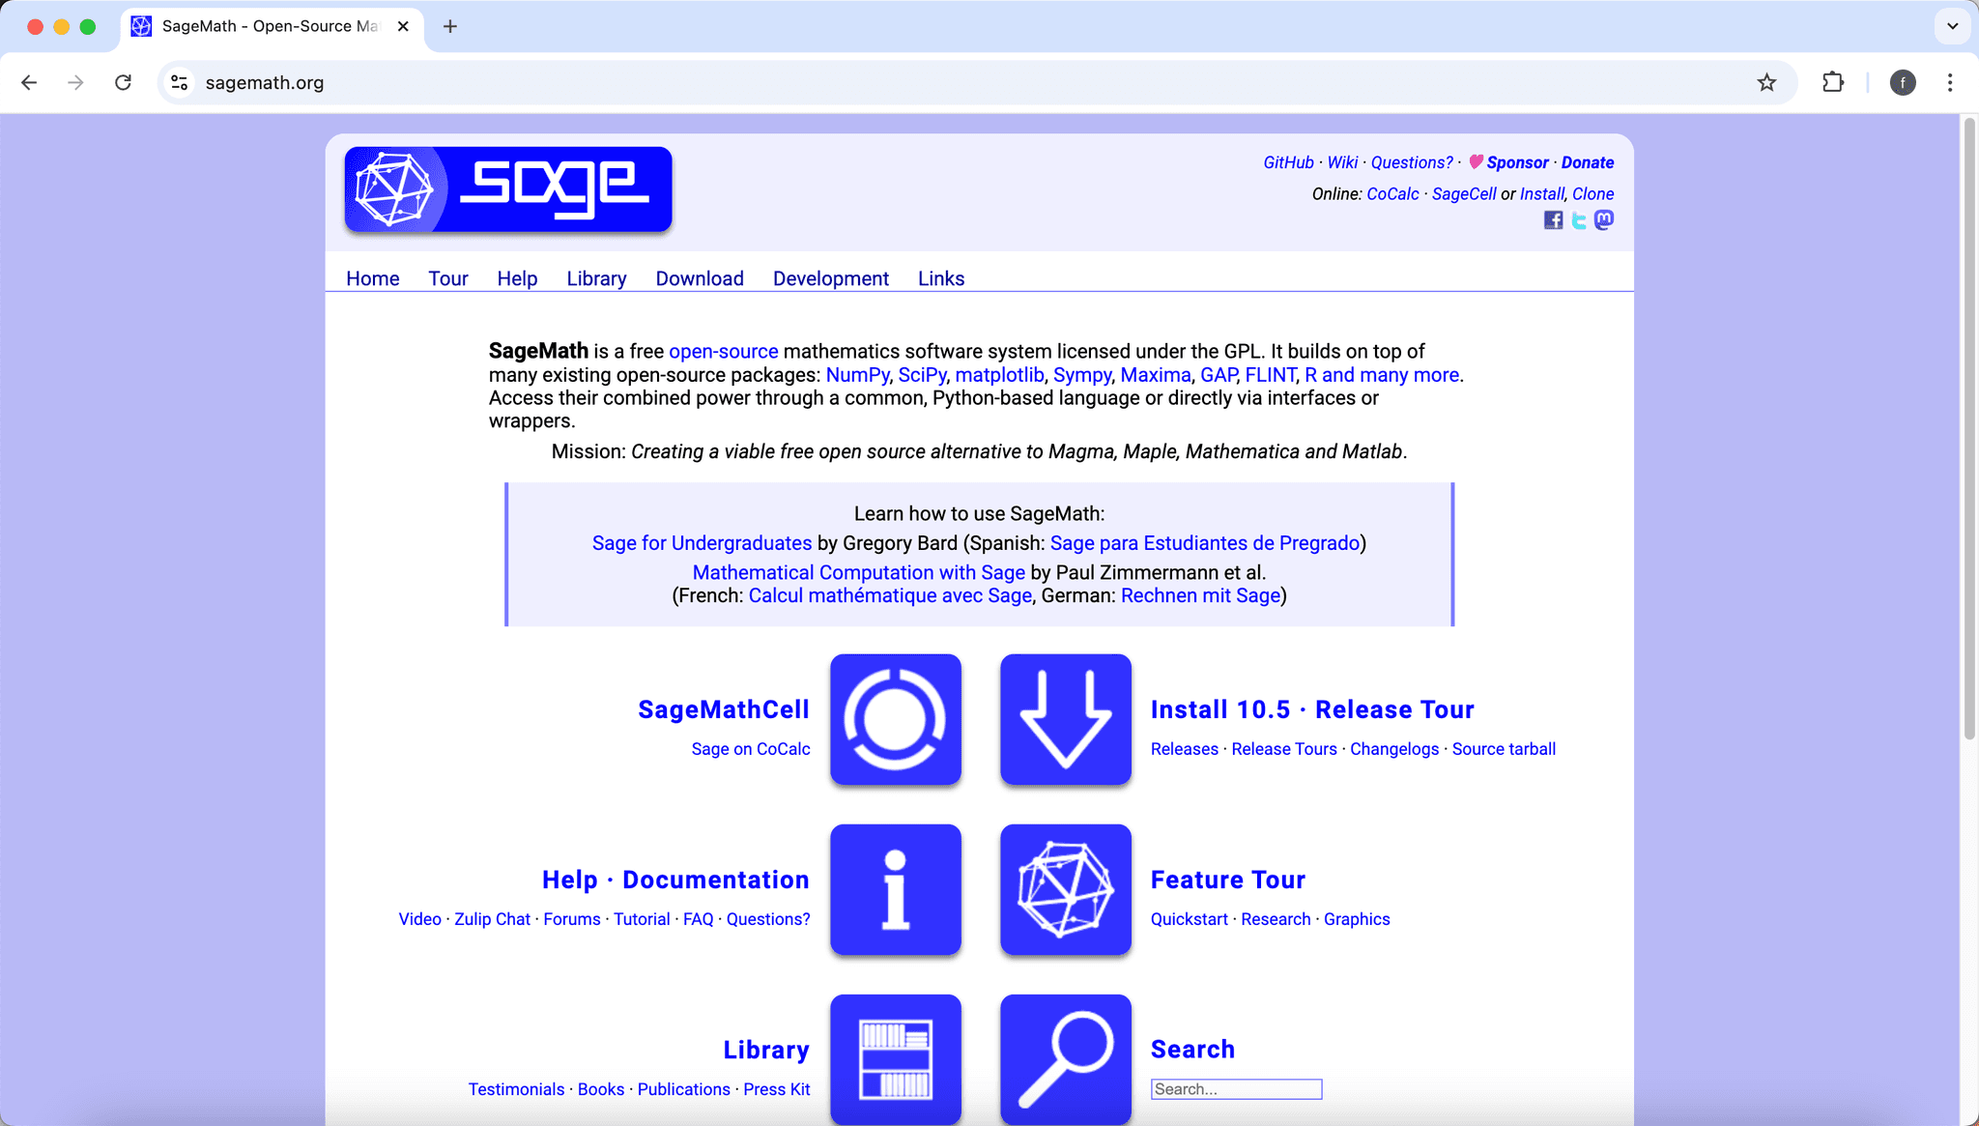Expand the tab search dropdown arrow
The image size is (1979, 1126).
point(1952,26)
